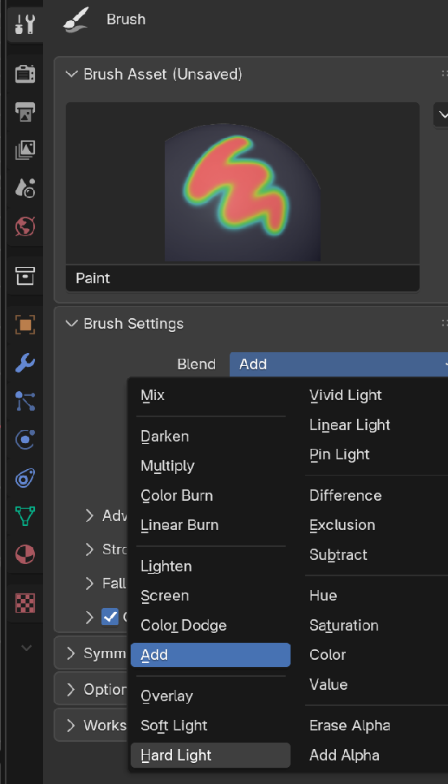Expand the Workspace panel

pos(71,725)
